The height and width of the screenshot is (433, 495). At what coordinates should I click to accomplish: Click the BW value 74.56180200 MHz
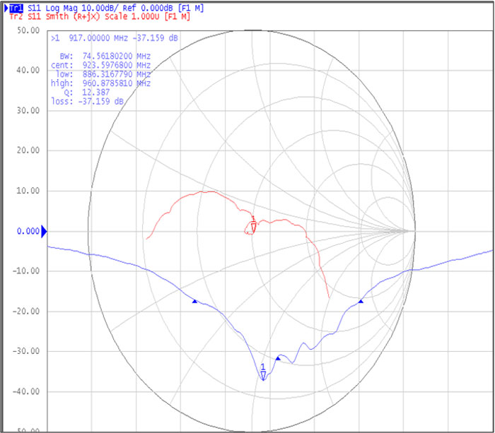pyautogui.click(x=117, y=56)
